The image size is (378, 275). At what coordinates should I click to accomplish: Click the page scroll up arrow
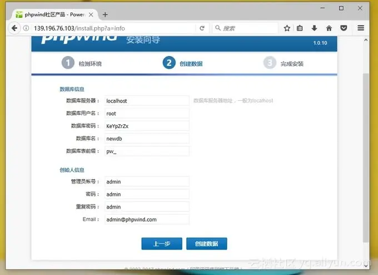[x=366, y=40]
